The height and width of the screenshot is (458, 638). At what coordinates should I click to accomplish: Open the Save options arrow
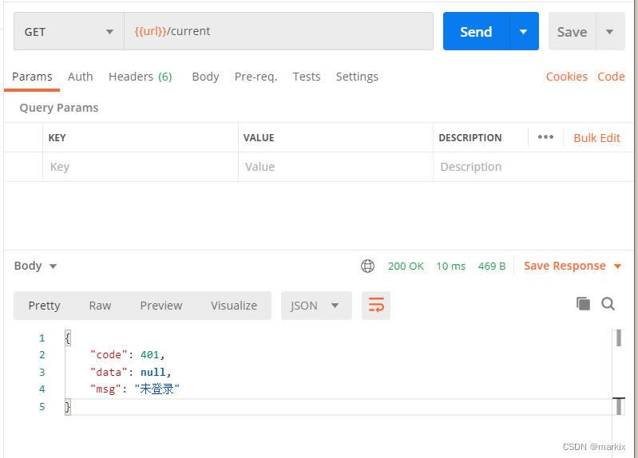tap(610, 31)
